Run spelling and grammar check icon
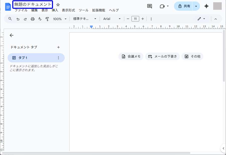Viewport: 226px width, 155px height. coord(40,19)
